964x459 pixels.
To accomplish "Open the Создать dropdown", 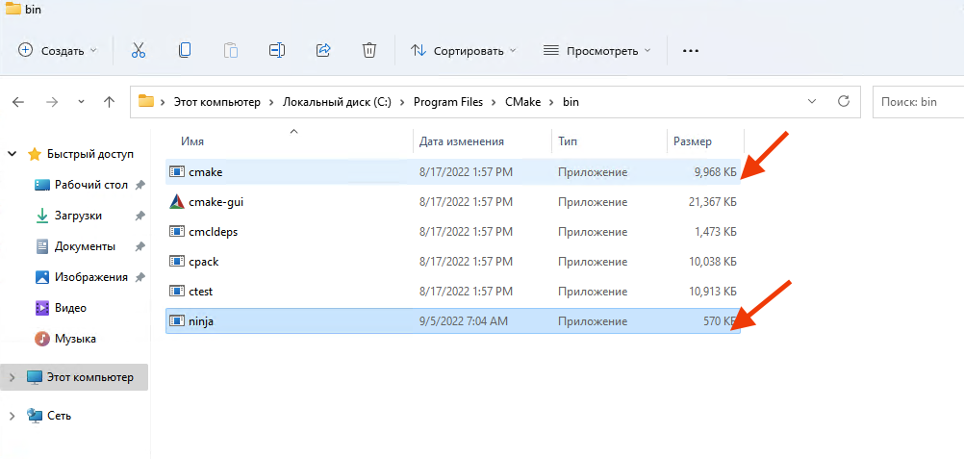I will (59, 51).
